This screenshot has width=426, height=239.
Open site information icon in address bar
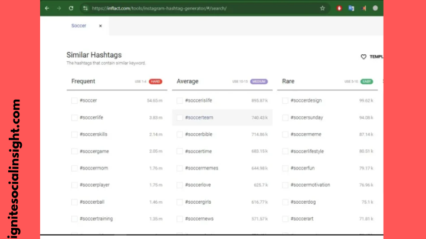point(86,8)
